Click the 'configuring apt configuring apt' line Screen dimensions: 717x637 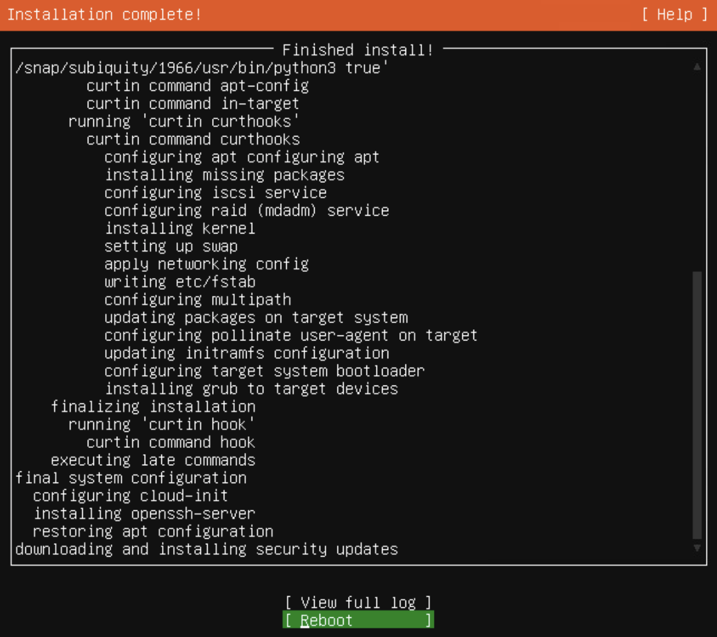[x=242, y=157]
